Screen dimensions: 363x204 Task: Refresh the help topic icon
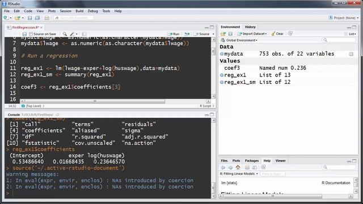coord(263,167)
